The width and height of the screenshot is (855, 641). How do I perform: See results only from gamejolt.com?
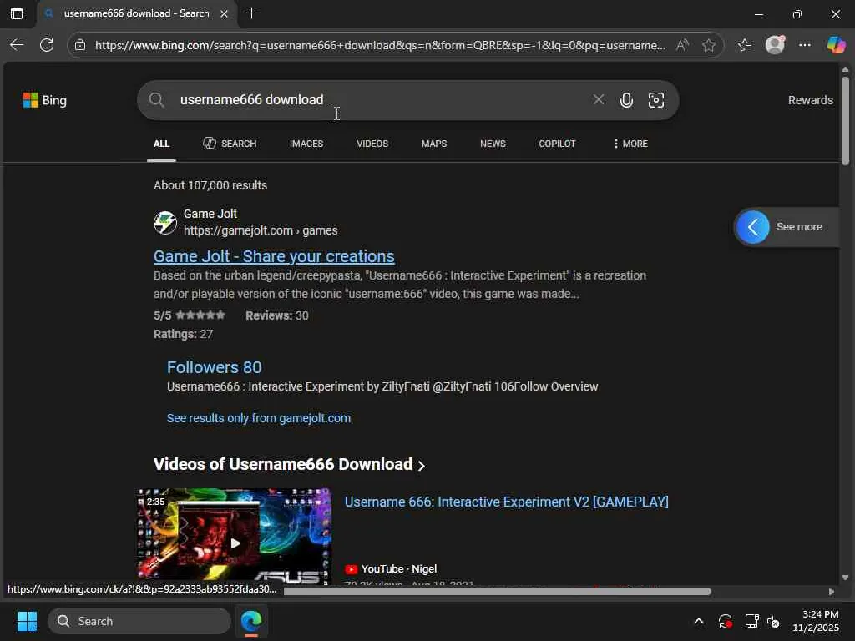click(259, 418)
